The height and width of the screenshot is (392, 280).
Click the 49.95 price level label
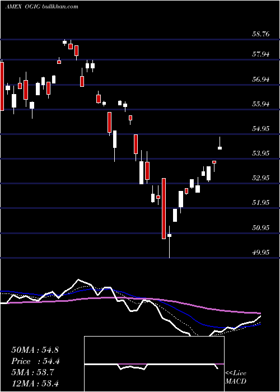point(261,252)
